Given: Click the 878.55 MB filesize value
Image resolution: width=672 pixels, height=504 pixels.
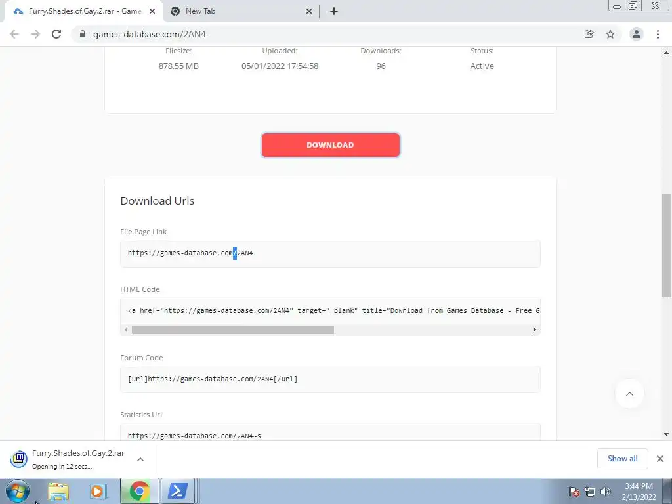Looking at the screenshot, I should [x=178, y=66].
